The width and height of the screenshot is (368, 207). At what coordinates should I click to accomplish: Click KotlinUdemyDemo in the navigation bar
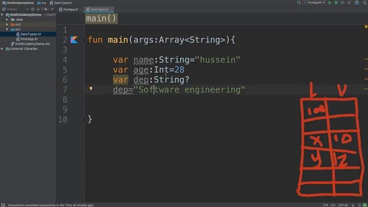click(18, 3)
